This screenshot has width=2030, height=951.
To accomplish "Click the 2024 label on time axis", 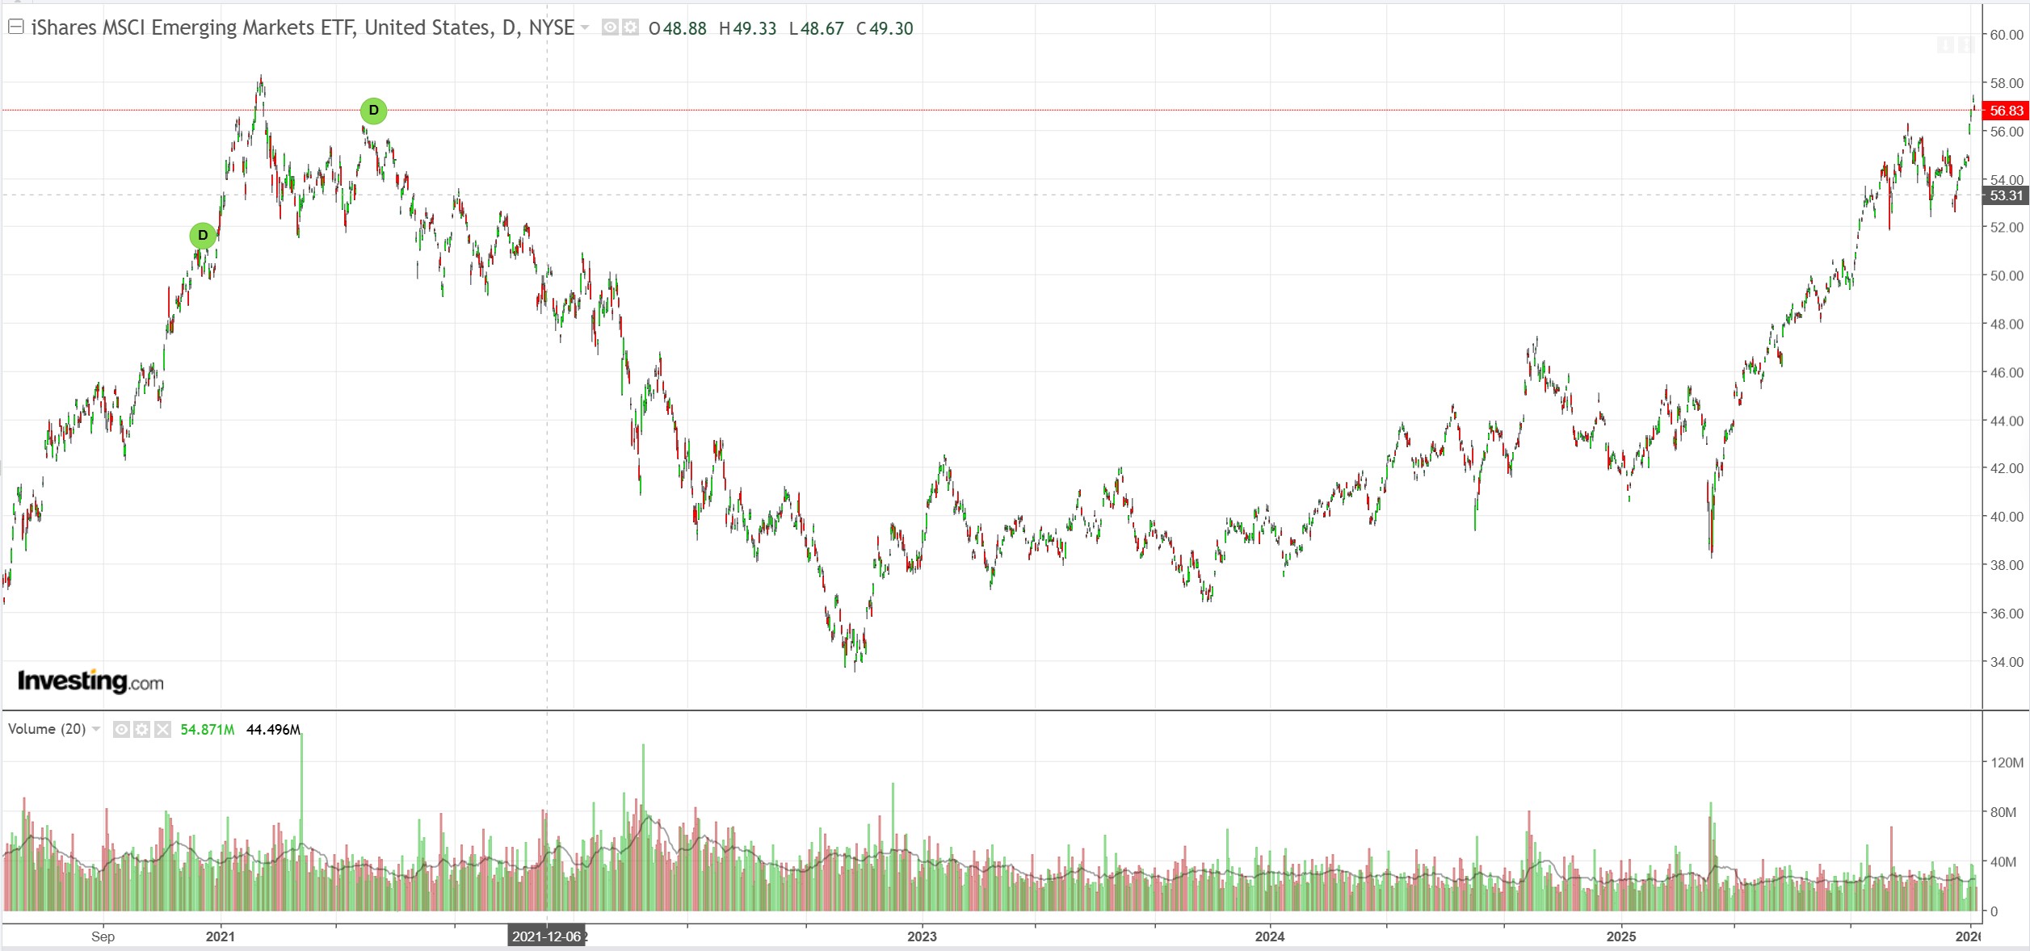I will (1269, 936).
